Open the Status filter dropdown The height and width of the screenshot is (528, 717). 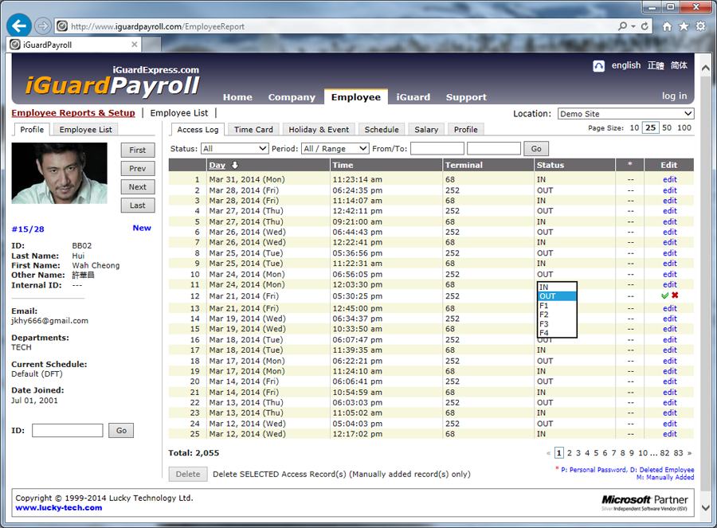point(234,149)
